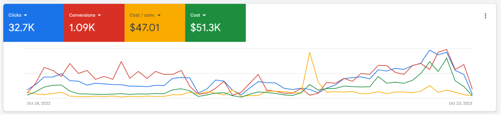Click the Cost label on green card

(x=195, y=15)
